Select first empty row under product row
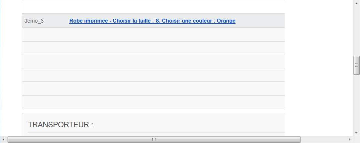This screenshot has height=143, width=360. point(153,35)
